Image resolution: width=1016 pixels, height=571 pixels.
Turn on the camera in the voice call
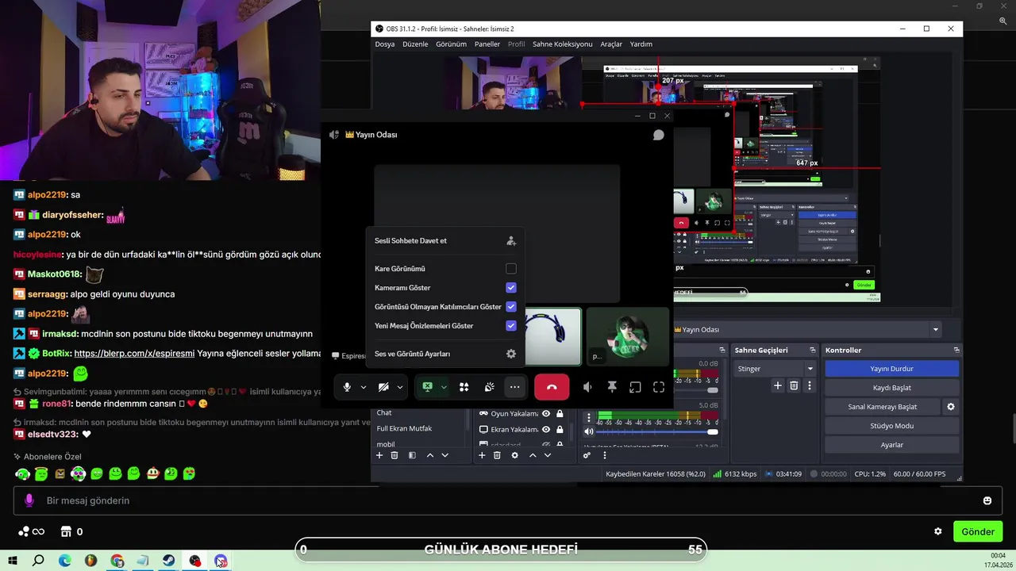tap(383, 387)
